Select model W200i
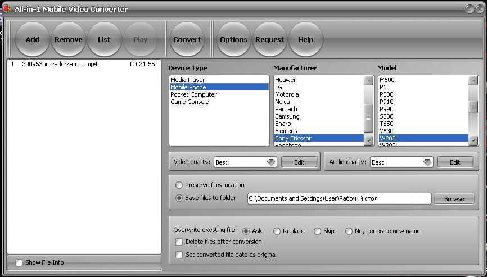The width and height of the screenshot is (487, 277). (423, 138)
